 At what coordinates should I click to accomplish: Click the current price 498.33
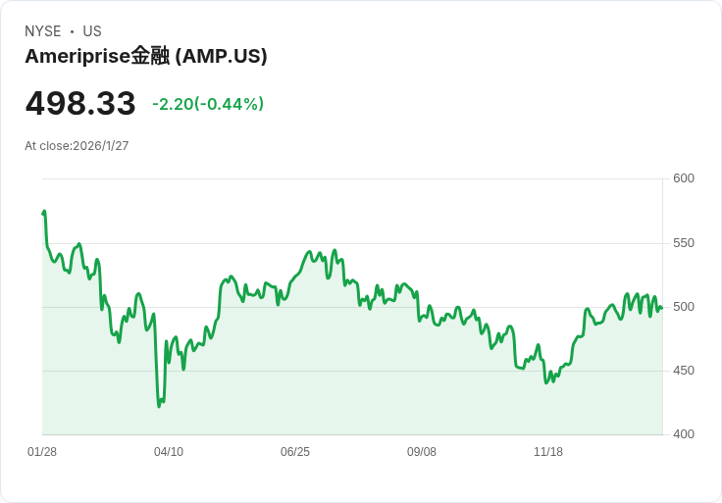pos(80,104)
